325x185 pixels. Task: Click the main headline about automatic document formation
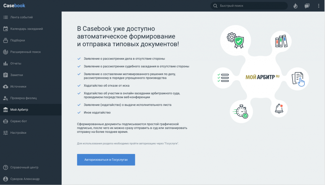(x=128, y=36)
